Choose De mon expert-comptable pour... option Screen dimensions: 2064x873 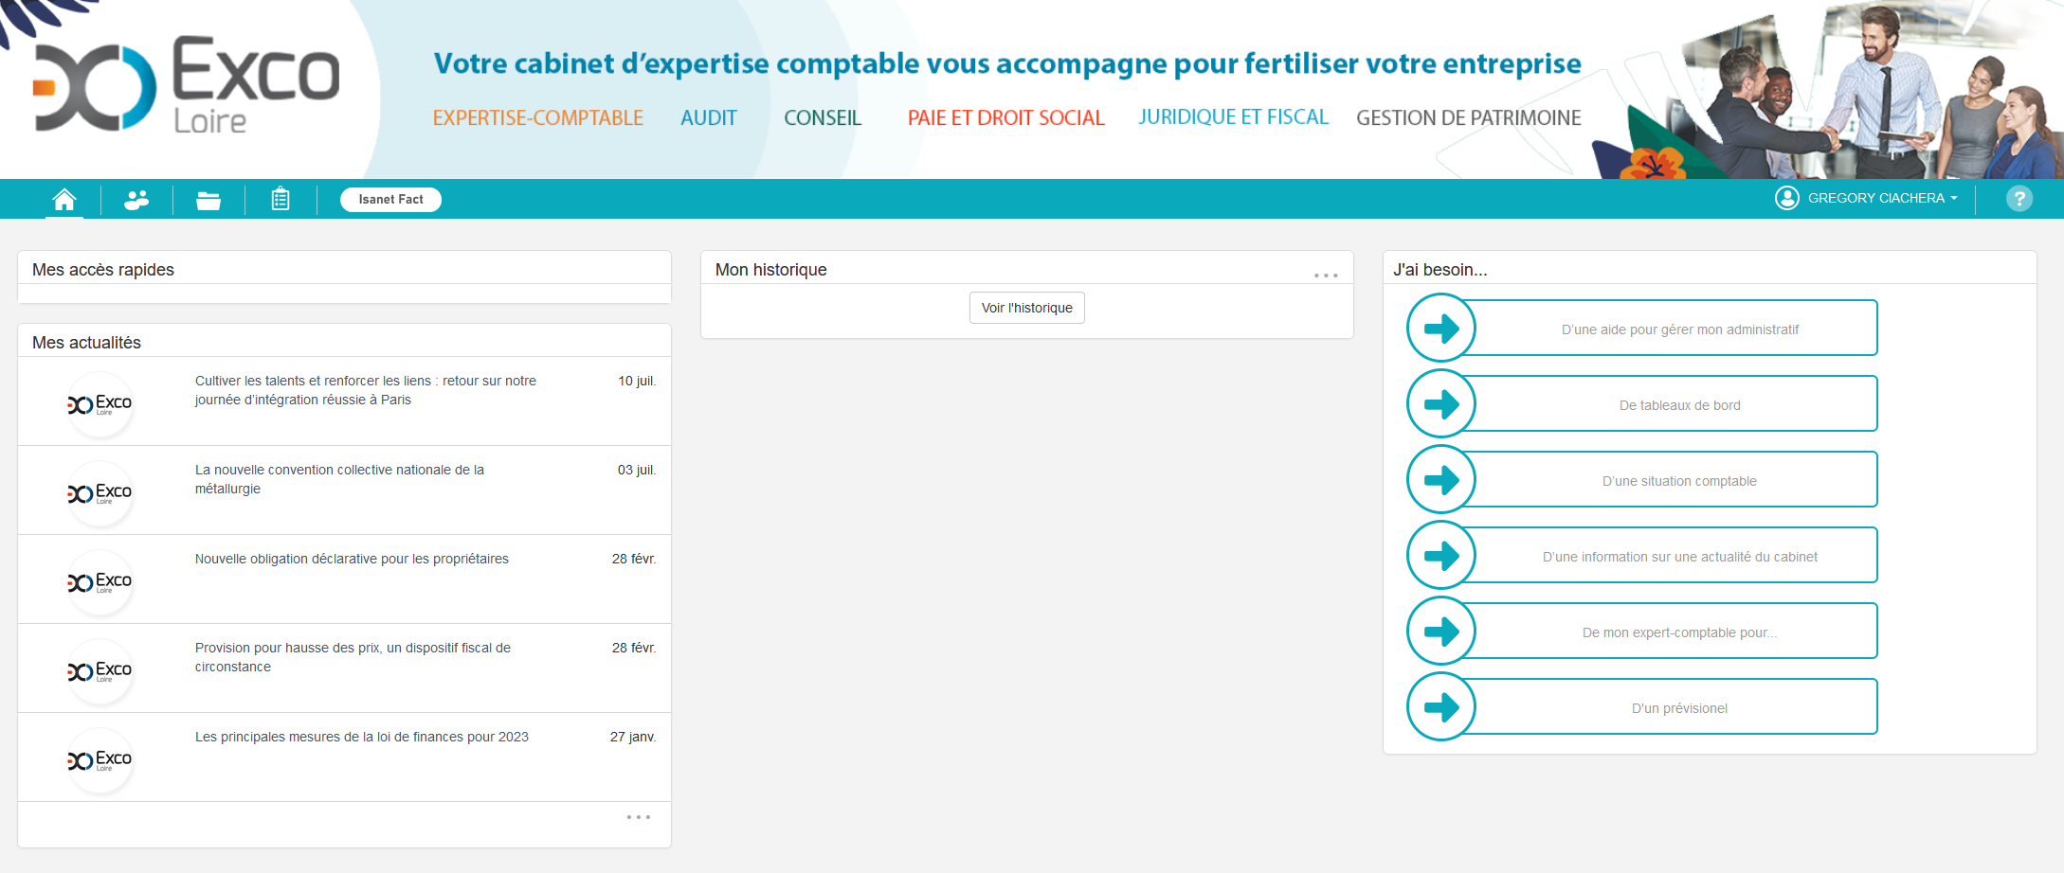(x=1678, y=632)
